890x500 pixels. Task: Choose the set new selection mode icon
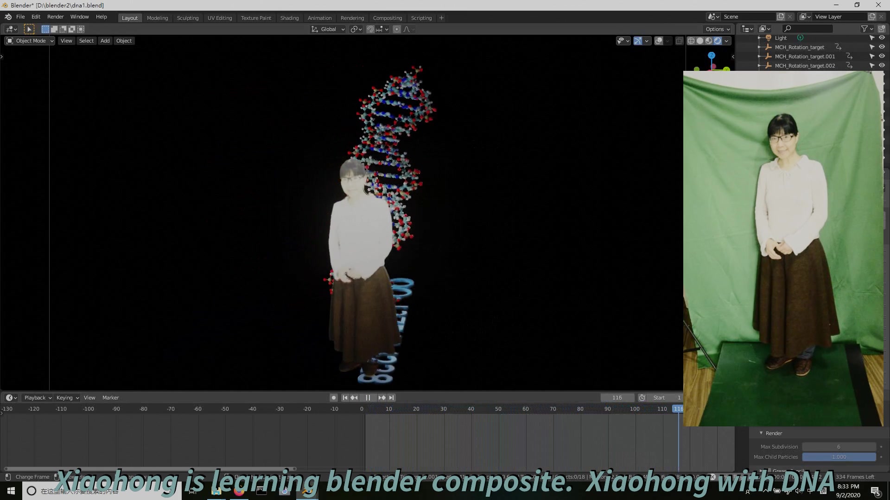[x=45, y=29]
